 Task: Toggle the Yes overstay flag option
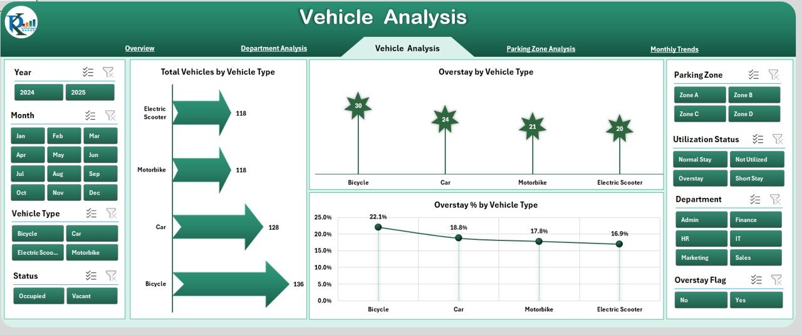click(x=756, y=301)
